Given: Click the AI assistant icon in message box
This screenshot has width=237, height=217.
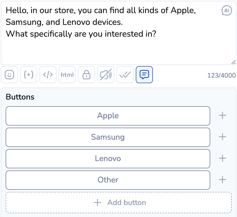Looking at the screenshot, I should coord(227,11).
